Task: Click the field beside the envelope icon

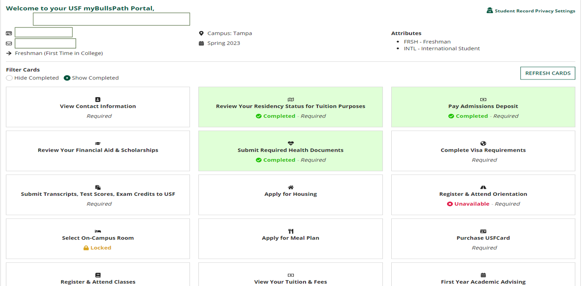Action: (45, 43)
